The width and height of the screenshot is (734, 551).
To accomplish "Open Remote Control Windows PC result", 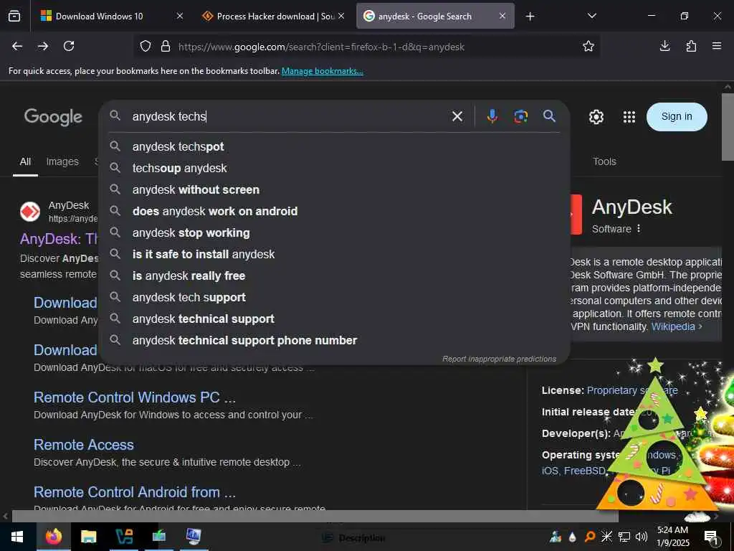I will [134, 397].
